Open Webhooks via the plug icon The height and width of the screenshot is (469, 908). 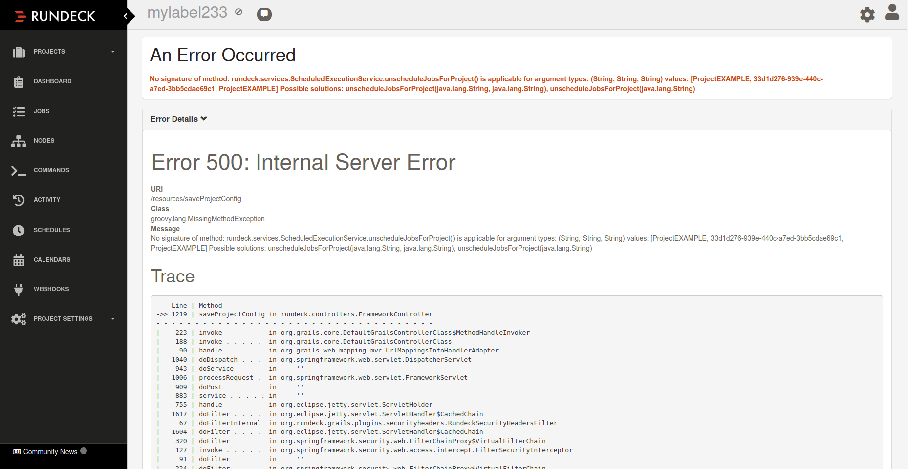19,289
